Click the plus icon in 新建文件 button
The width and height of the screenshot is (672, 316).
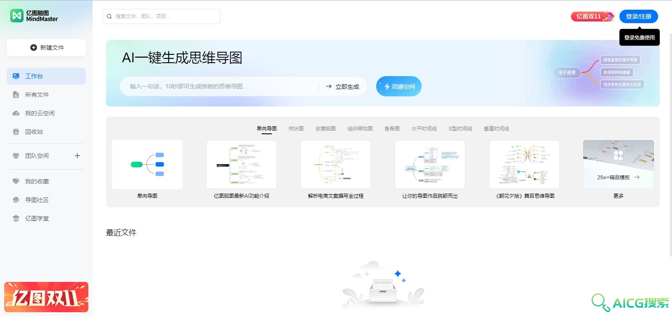coord(34,48)
